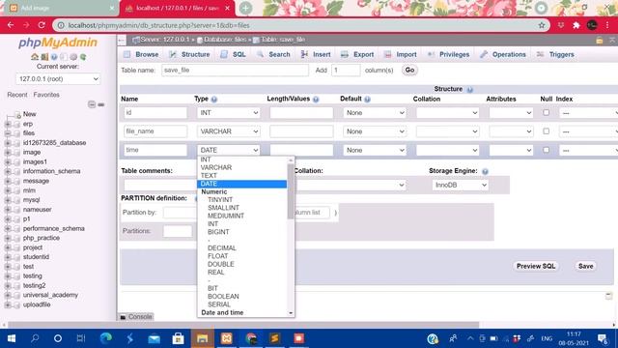
Task: Open the Recent tables link
Action: pyautogui.click(x=17, y=95)
